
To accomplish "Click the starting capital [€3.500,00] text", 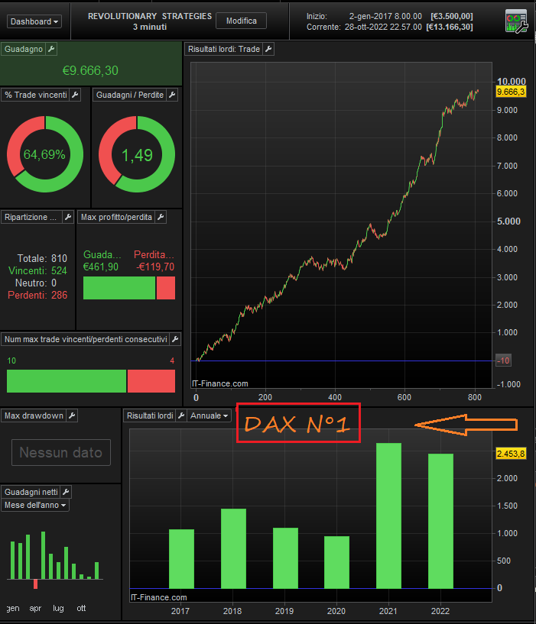I will pos(452,16).
